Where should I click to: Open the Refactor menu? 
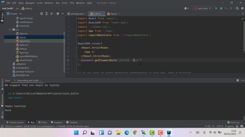(49, 3)
